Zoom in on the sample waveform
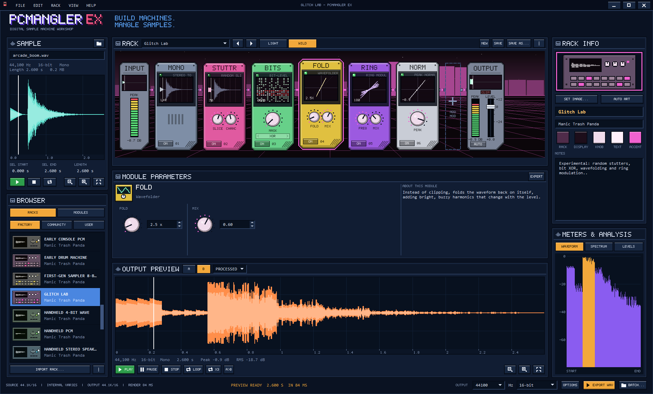The width and height of the screenshot is (653, 394). coord(84,182)
